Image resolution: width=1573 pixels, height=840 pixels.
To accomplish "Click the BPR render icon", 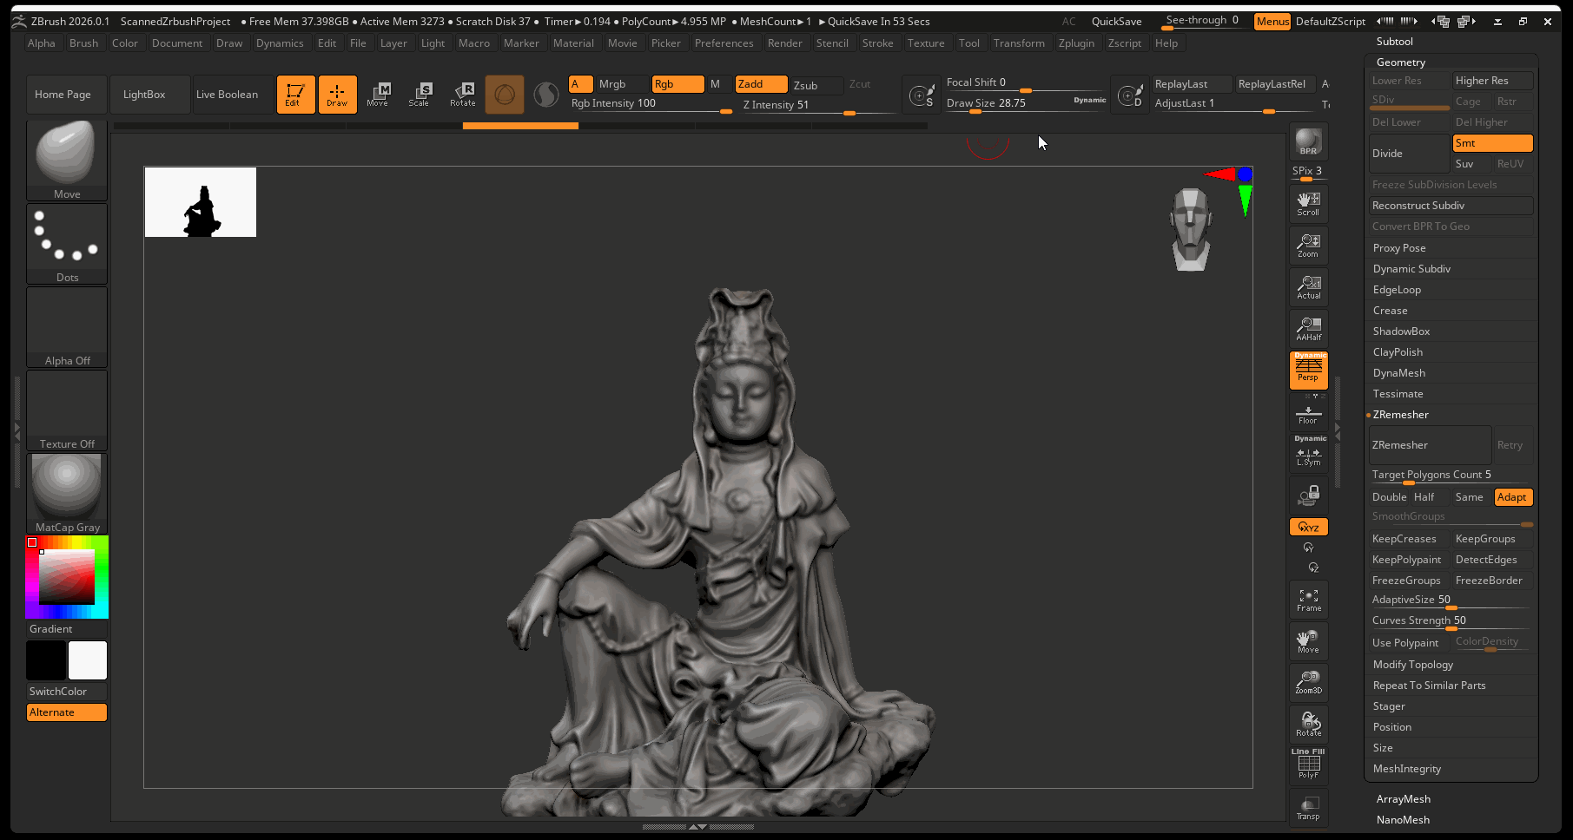I will [x=1308, y=141].
